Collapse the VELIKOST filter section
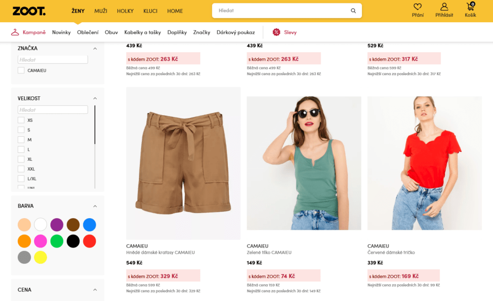This screenshot has height=301, width=493. coord(95,98)
